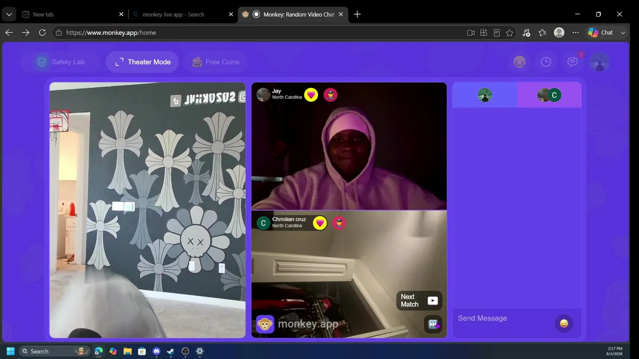Toggle Theater Mode

(142, 62)
